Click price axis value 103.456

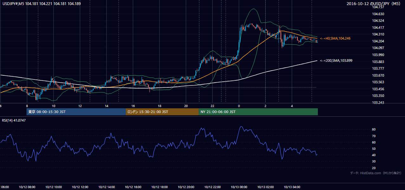click(x=378, y=89)
